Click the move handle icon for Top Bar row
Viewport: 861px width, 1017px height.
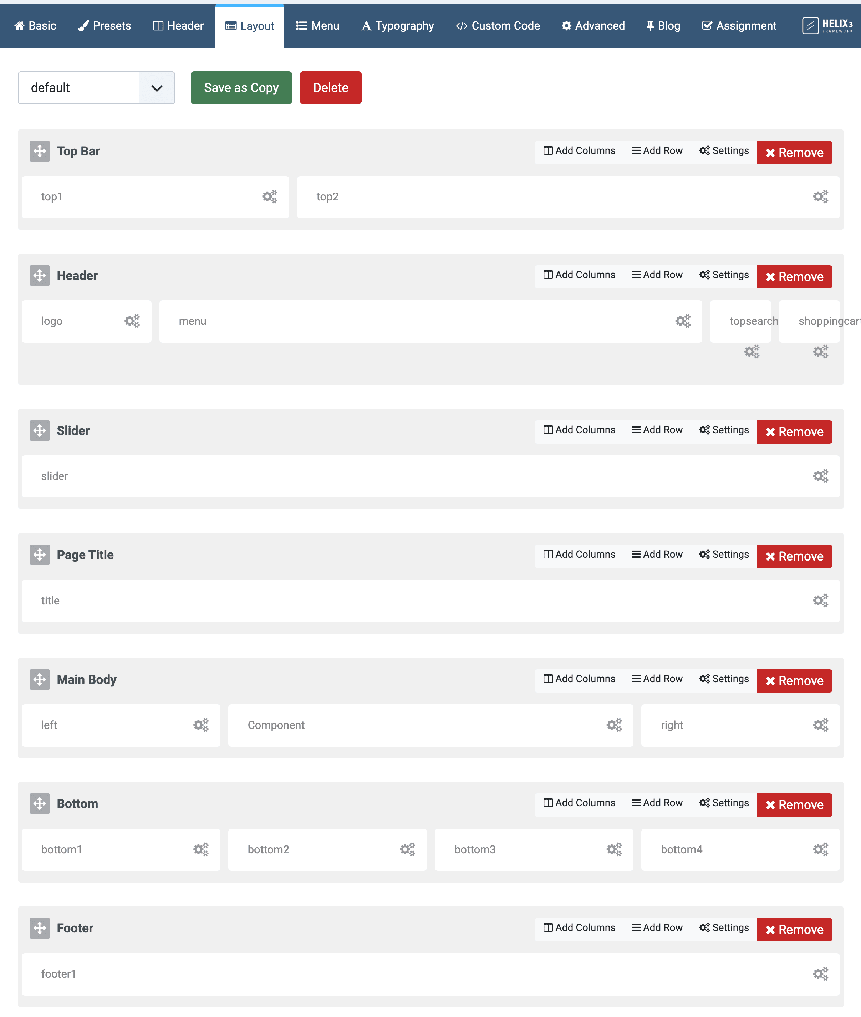pyautogui.click(x=40, y=151)
